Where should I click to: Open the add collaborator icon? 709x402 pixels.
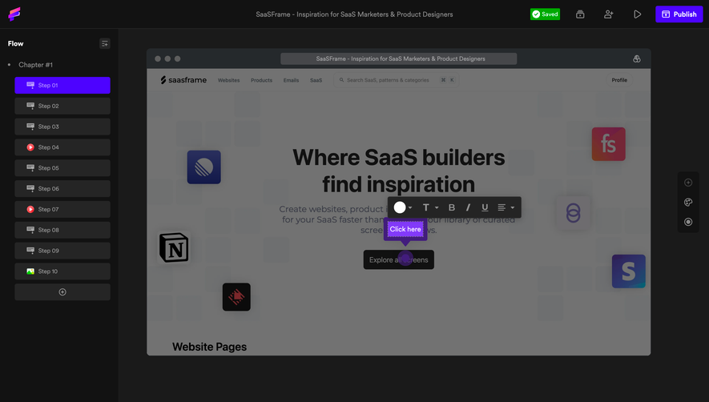pyautogui.click(x=609, y=14)
